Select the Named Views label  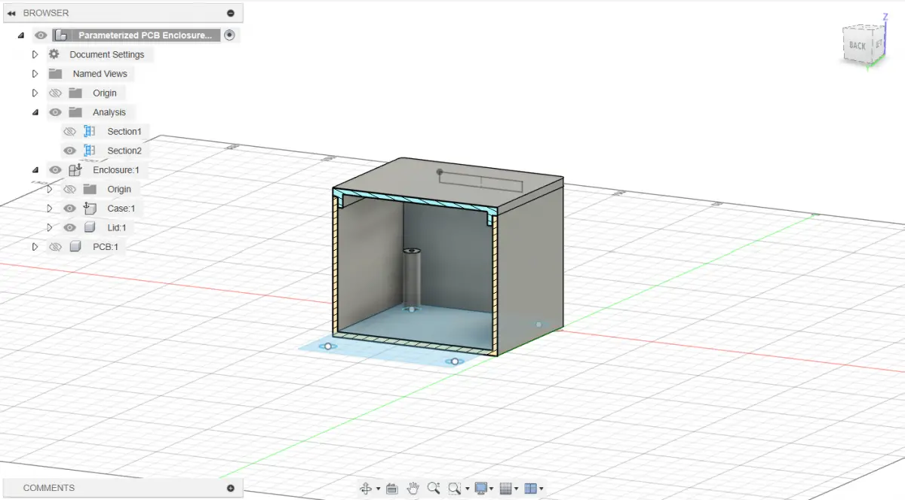[x=100, y=74]
